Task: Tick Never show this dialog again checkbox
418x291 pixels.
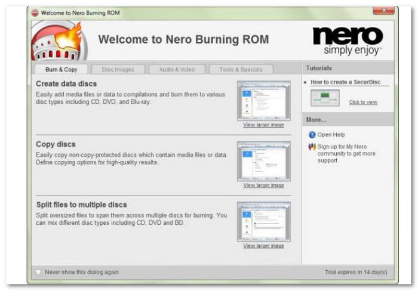Action: tap(38, 272)
